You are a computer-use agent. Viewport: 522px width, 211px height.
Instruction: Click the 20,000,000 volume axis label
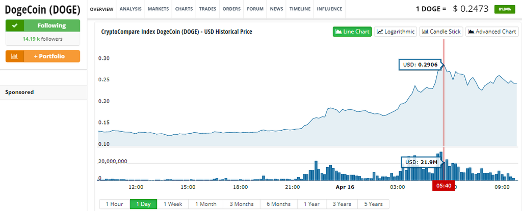[x=113, y=162]
